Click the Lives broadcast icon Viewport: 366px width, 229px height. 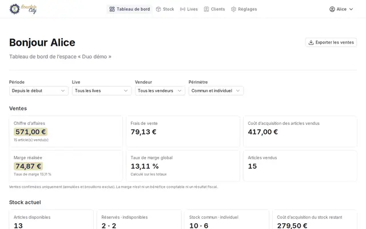click(182, 9)
